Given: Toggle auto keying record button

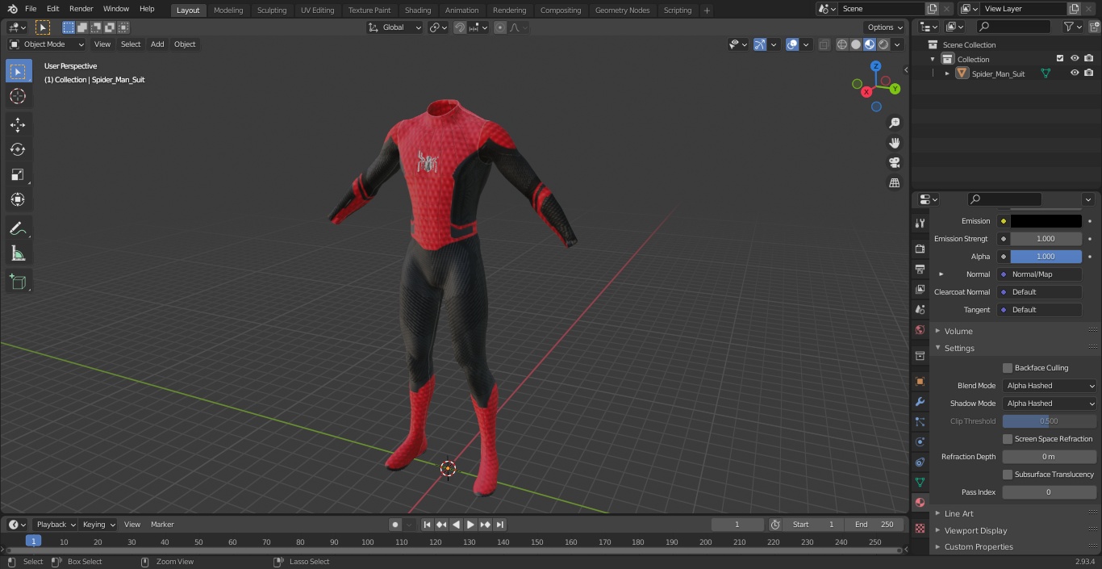Looking at the screenshot, I should pos(395,525).
